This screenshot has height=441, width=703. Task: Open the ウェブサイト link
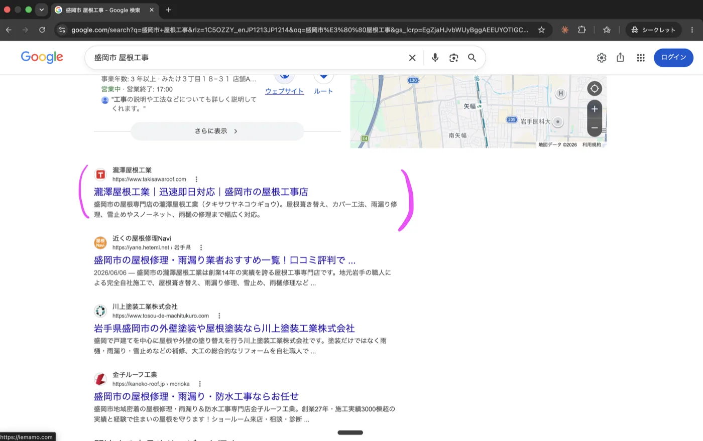pyautogui.click(x=284, y=91)
